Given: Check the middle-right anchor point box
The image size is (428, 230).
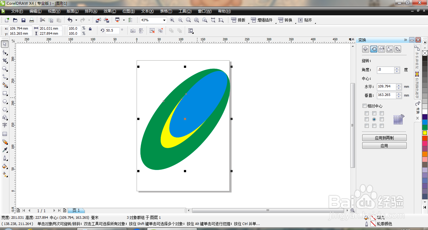Looking at the screenshot, I should [x=382, y=119].
